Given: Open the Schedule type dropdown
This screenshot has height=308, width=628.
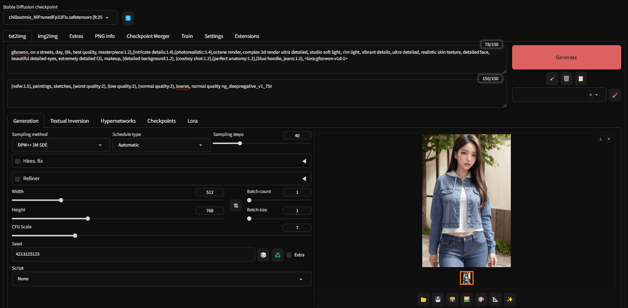Looking at the screenshot, I should pyautogui.click(x=161, y=145).
